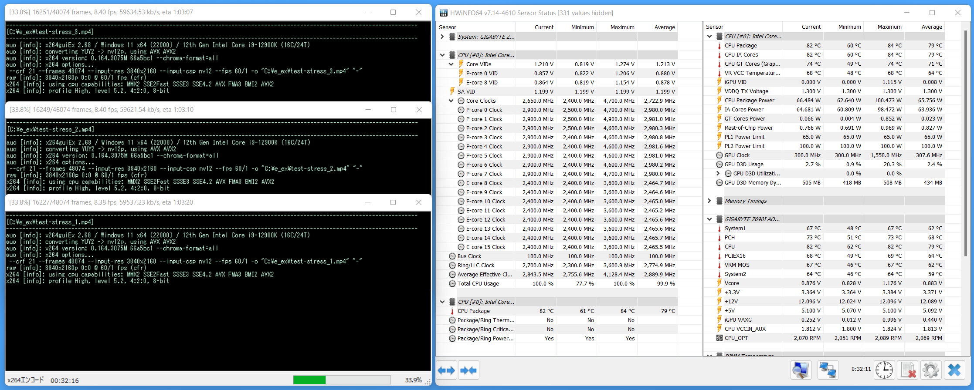Select the PL2 Power Limit row
974x390 pixels.
(824, 146)
